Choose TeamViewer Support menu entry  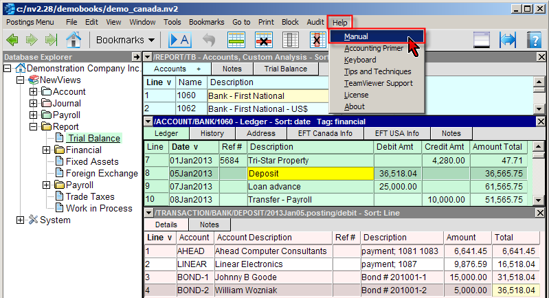coord(378,83)
